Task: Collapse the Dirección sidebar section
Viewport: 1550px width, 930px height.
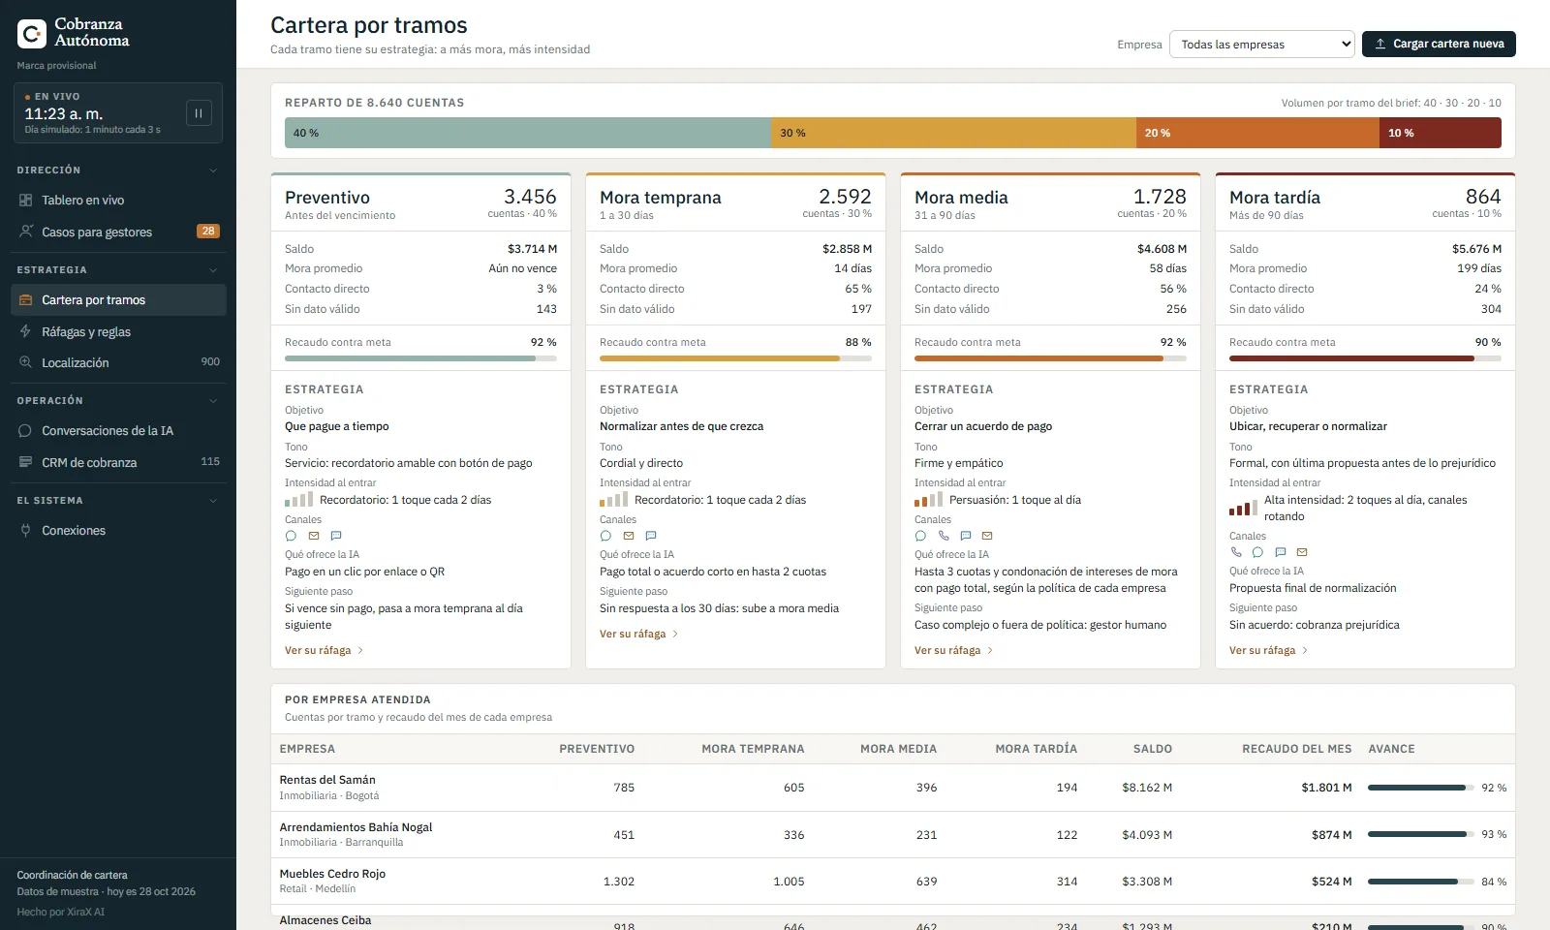Action: (213, 170)
